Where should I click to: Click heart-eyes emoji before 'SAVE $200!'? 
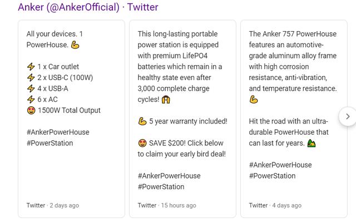tap(142, 143)
